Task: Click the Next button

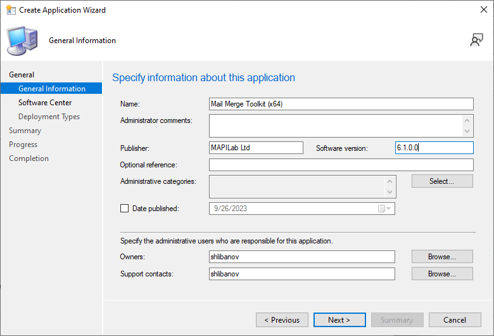Action: point(339,320)
